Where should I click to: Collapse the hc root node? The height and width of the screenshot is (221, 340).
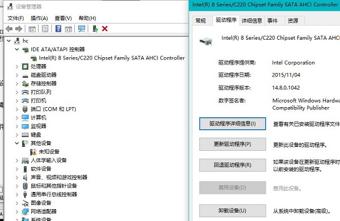pos(9,41)
